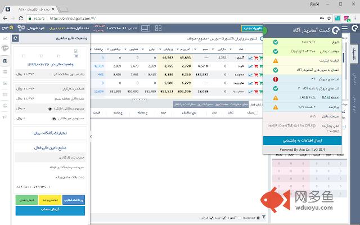Click the red browser tabs error icon
Image resolution: width=360 pixels, height=225 pixels.
(x=276, y=79)
